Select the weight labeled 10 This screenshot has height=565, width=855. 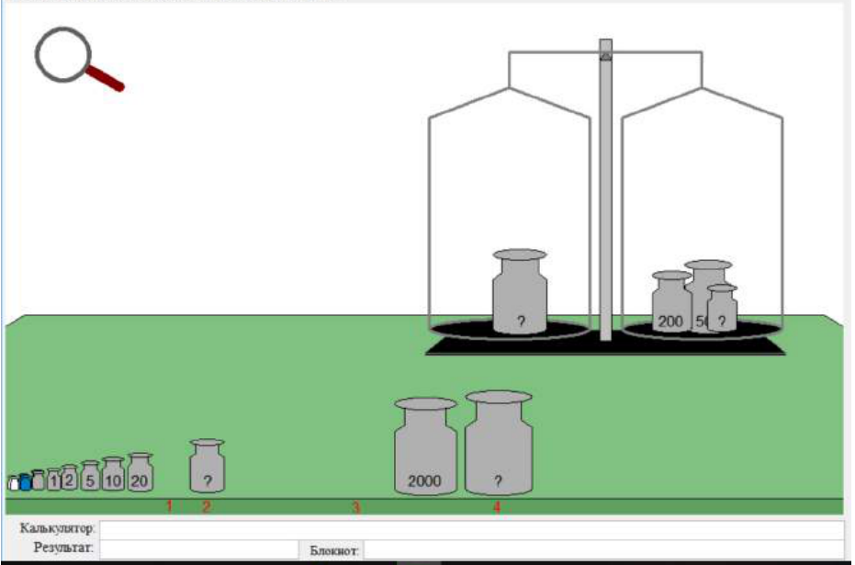(x=113, y=474)
